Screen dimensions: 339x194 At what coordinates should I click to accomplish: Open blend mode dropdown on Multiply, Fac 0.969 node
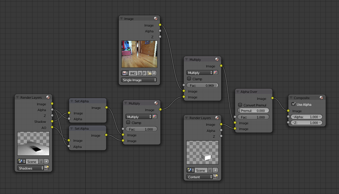199,73
